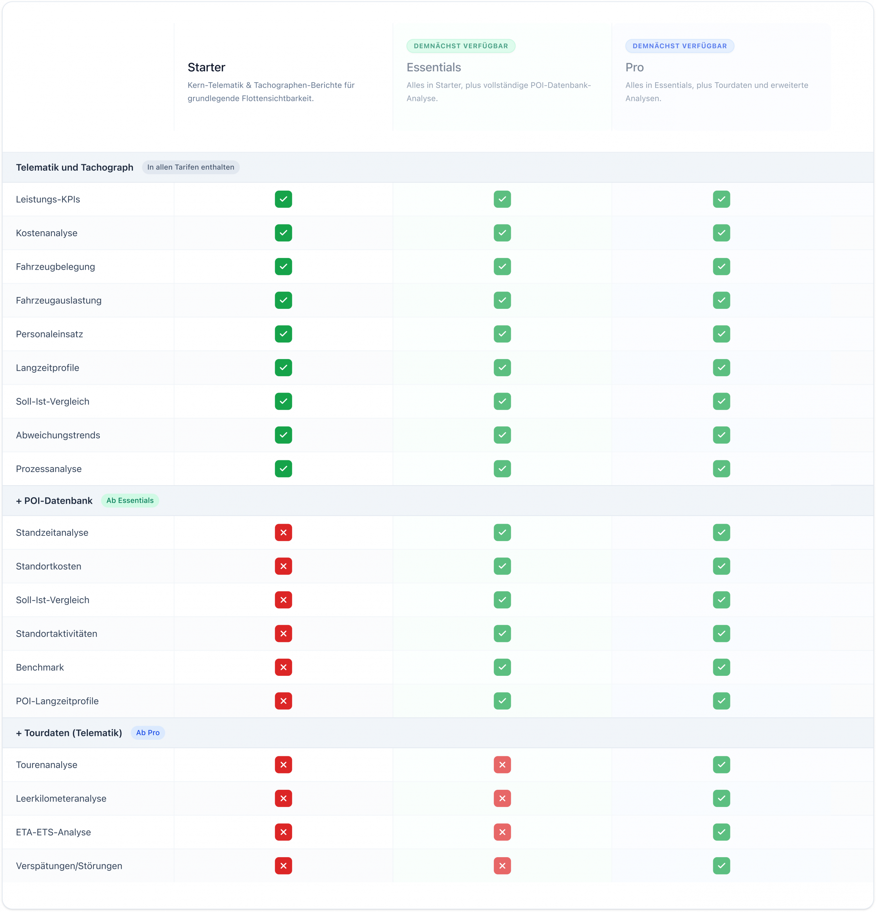Click the blue Demnächst verfügbar badge above Pro
The width and height of the screenshot is (876, 912).
[679, 46]
